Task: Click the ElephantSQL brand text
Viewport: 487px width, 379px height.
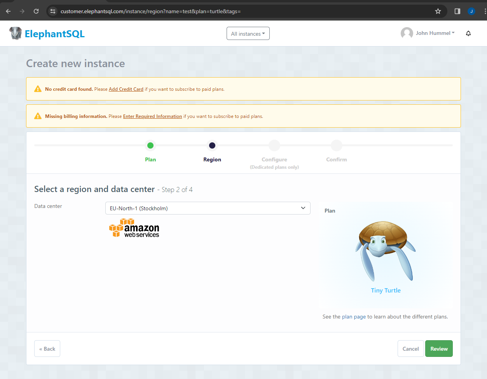Action: 54,34
